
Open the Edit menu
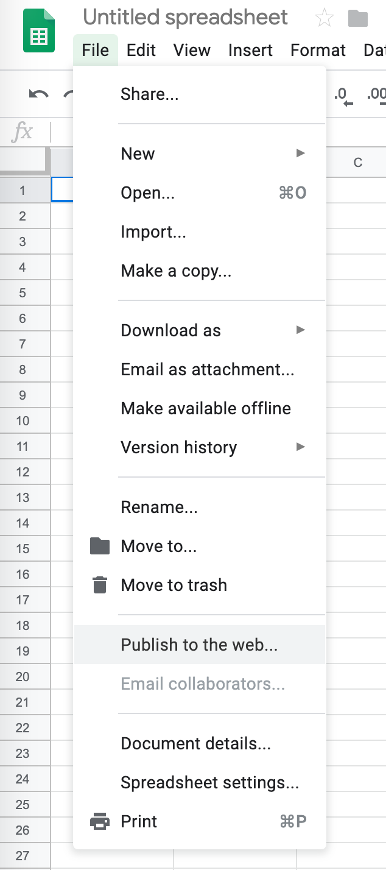coord(141,50)
